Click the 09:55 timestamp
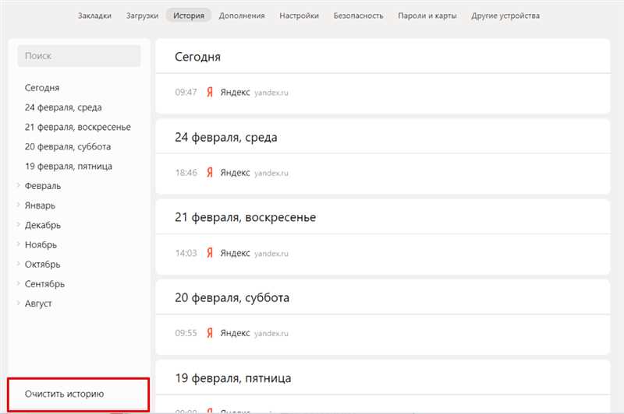 point(186,333)
